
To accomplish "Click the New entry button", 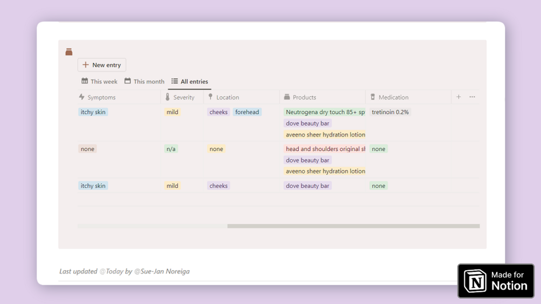I will pyautogui.click(x=102, y=65).
